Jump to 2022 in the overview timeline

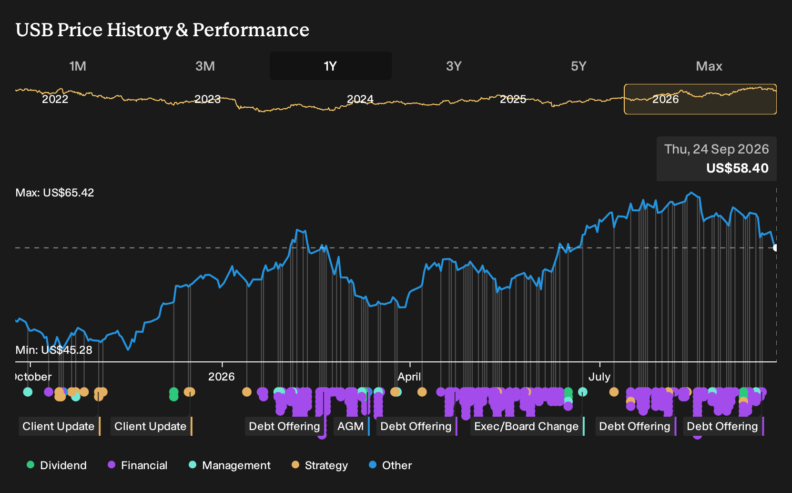click(55, 99)
